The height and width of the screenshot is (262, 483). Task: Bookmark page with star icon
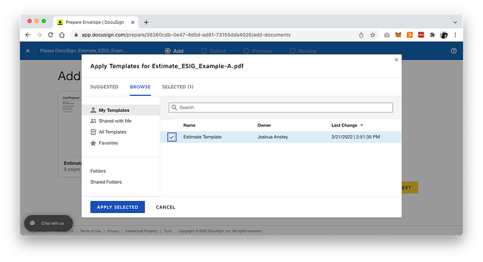[373, 35]
